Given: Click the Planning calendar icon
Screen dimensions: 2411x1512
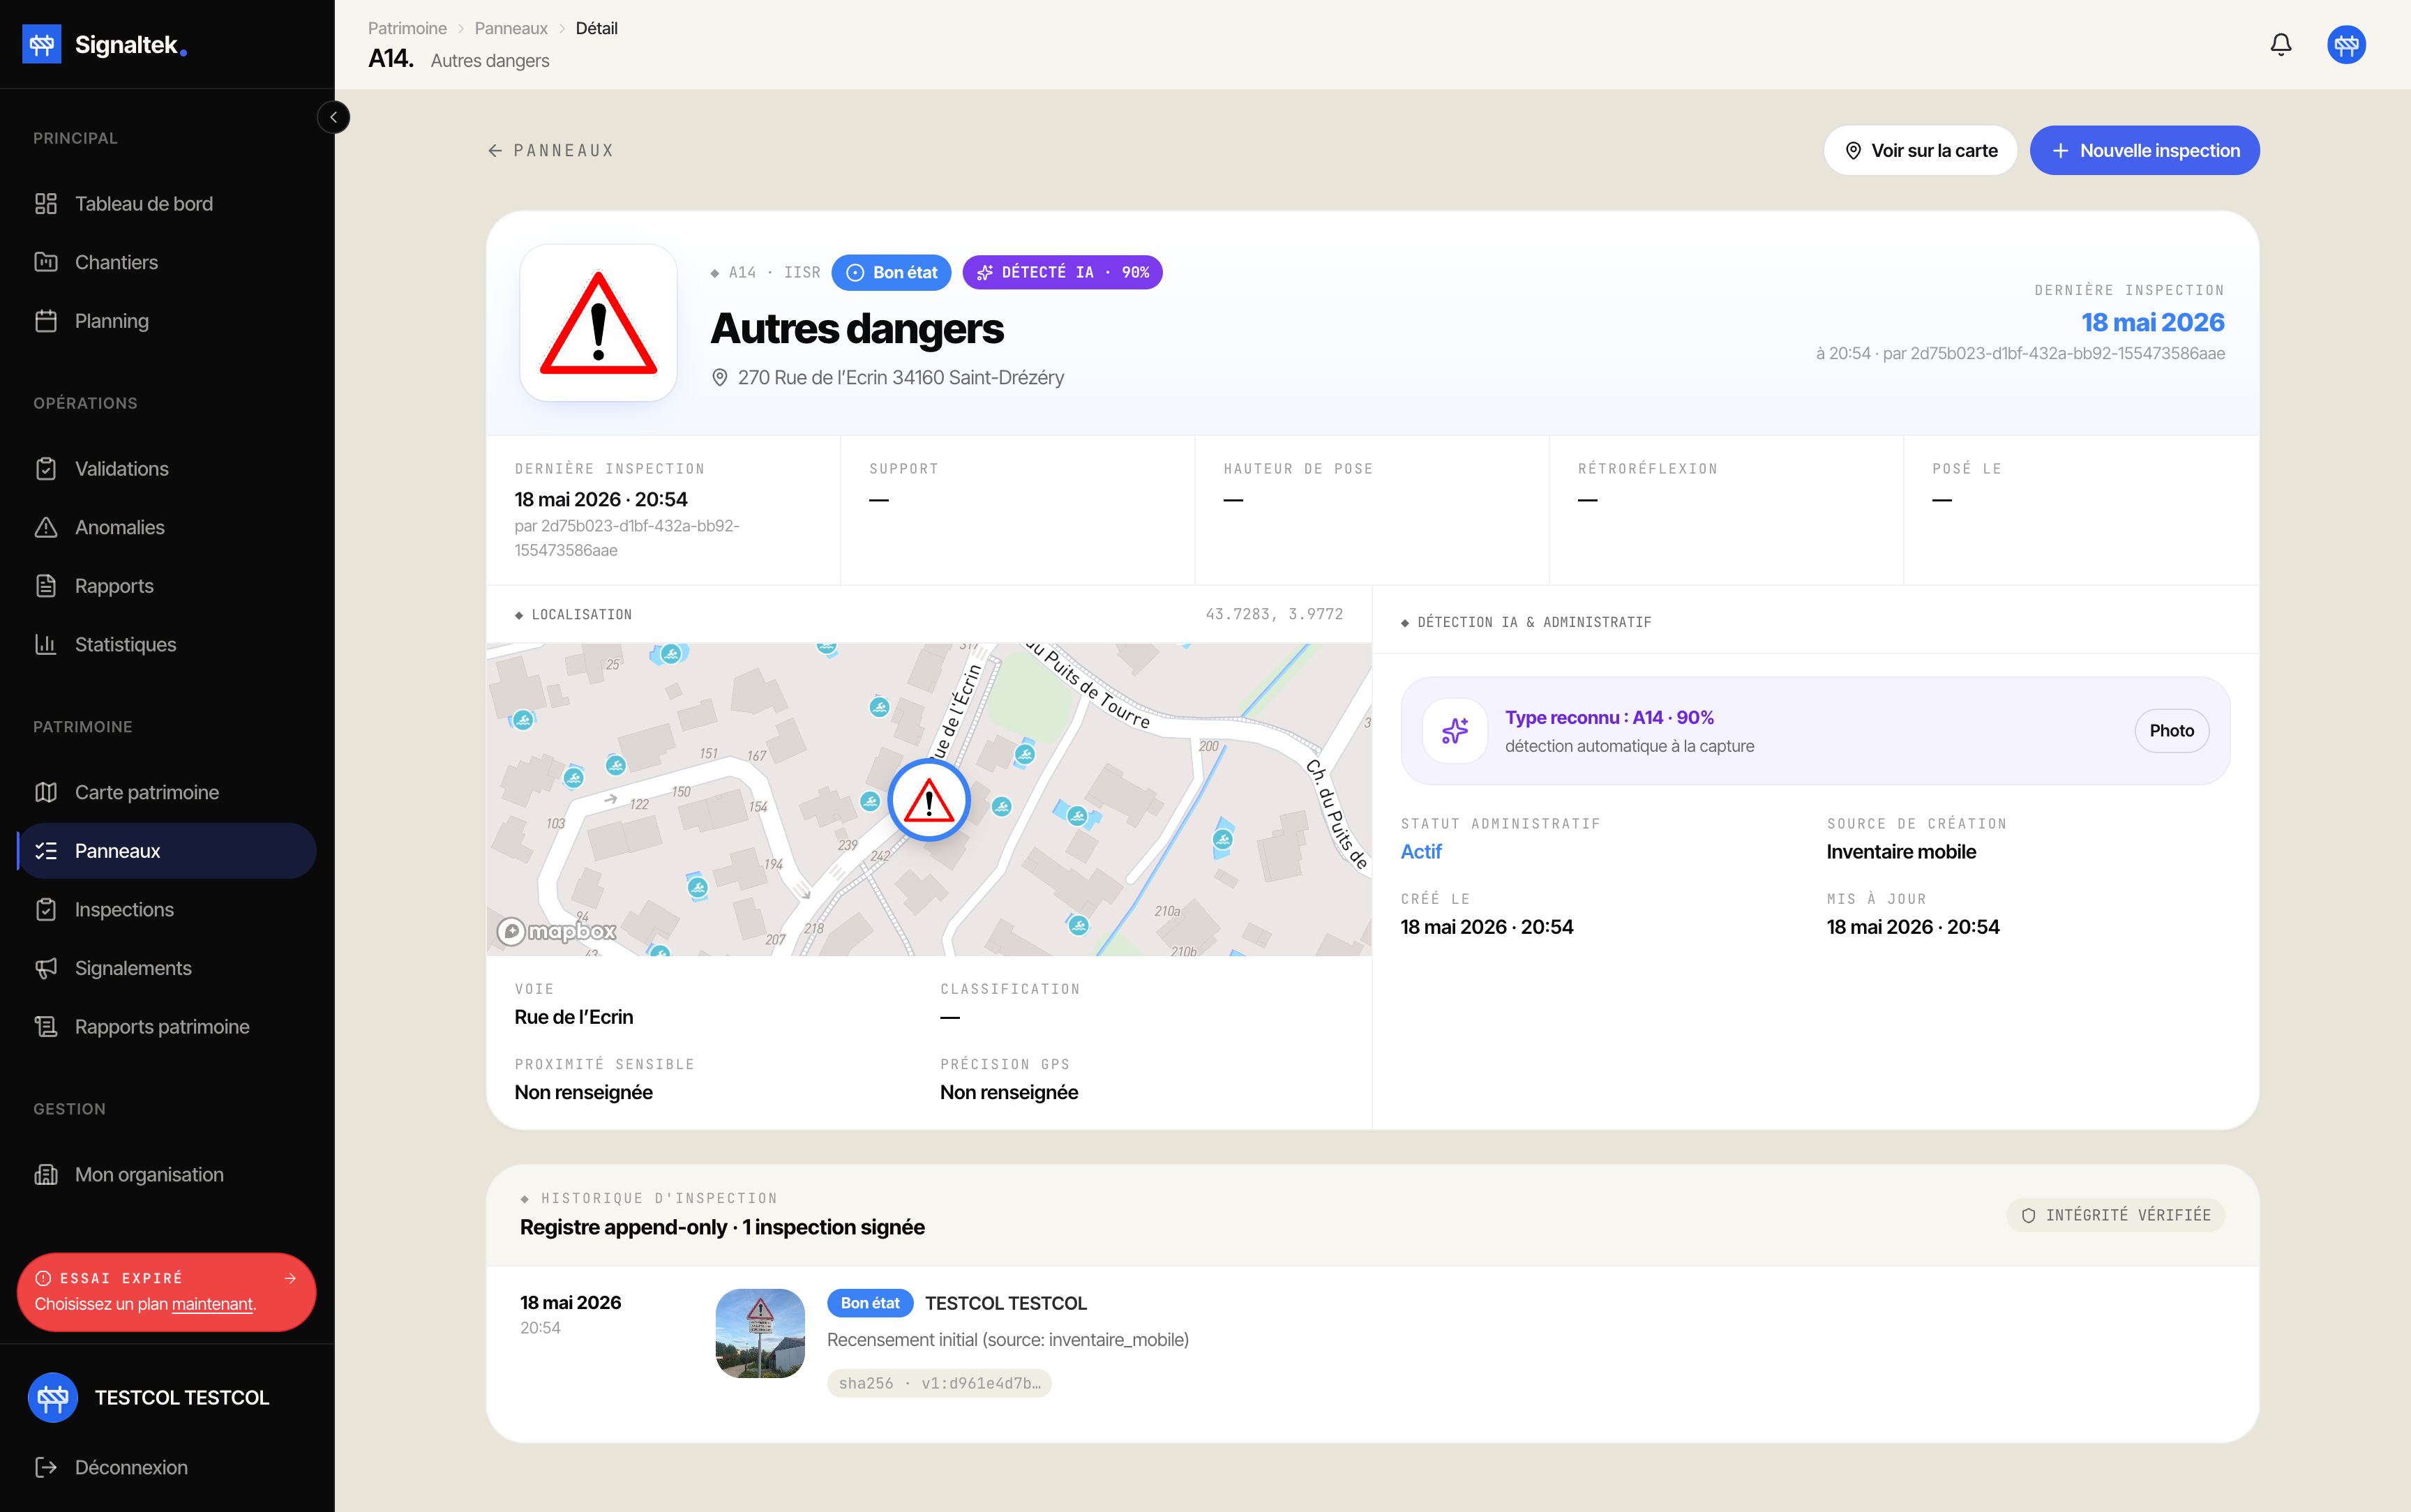Looking at the screenshot, I should pos(46,321).
